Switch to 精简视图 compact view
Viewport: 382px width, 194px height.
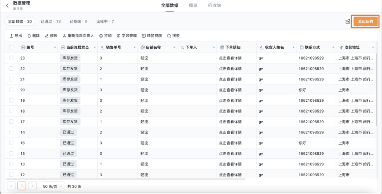[x=152, y=36]
